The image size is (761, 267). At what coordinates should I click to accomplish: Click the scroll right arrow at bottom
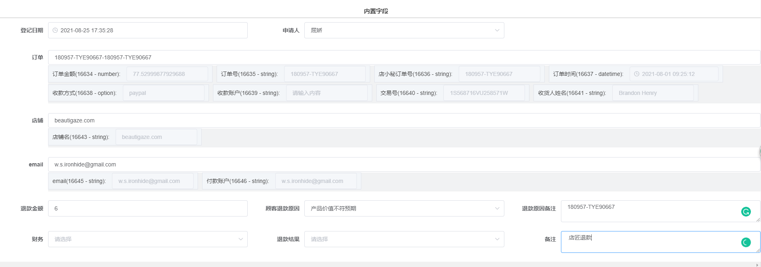tap(757, 265)
